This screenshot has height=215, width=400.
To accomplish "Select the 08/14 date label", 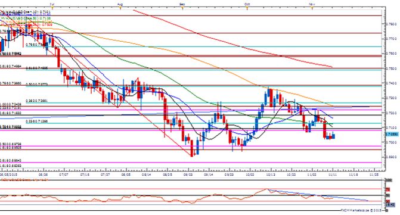I will 147,175.
